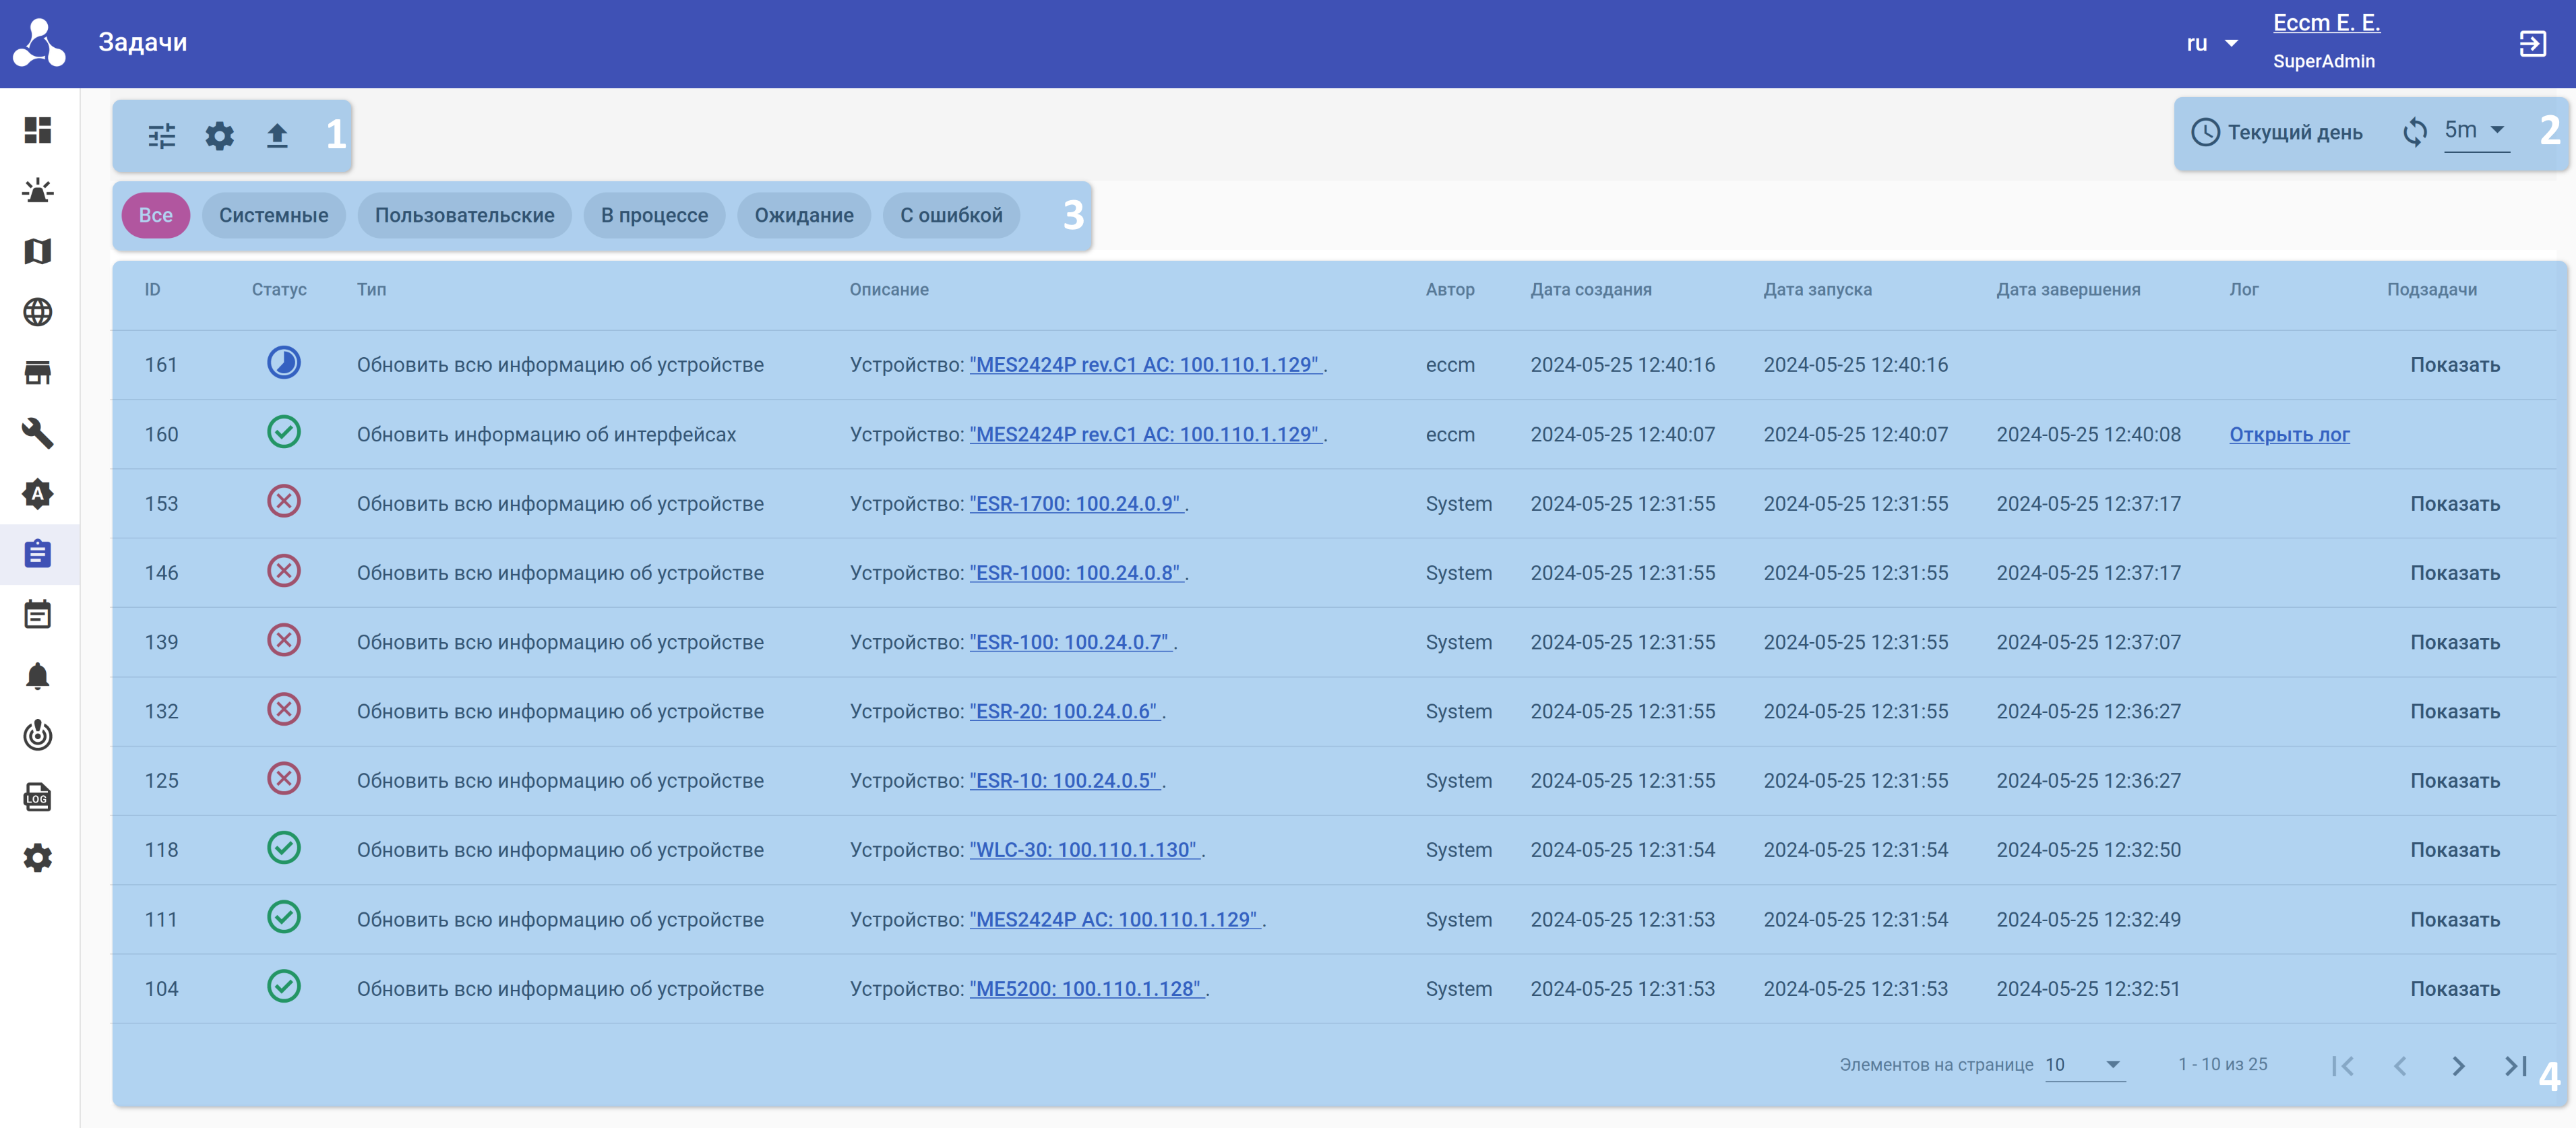Open the dashboard icon in sidebar
This screenshot has width=2576, height=1128.
click(38, 130)
